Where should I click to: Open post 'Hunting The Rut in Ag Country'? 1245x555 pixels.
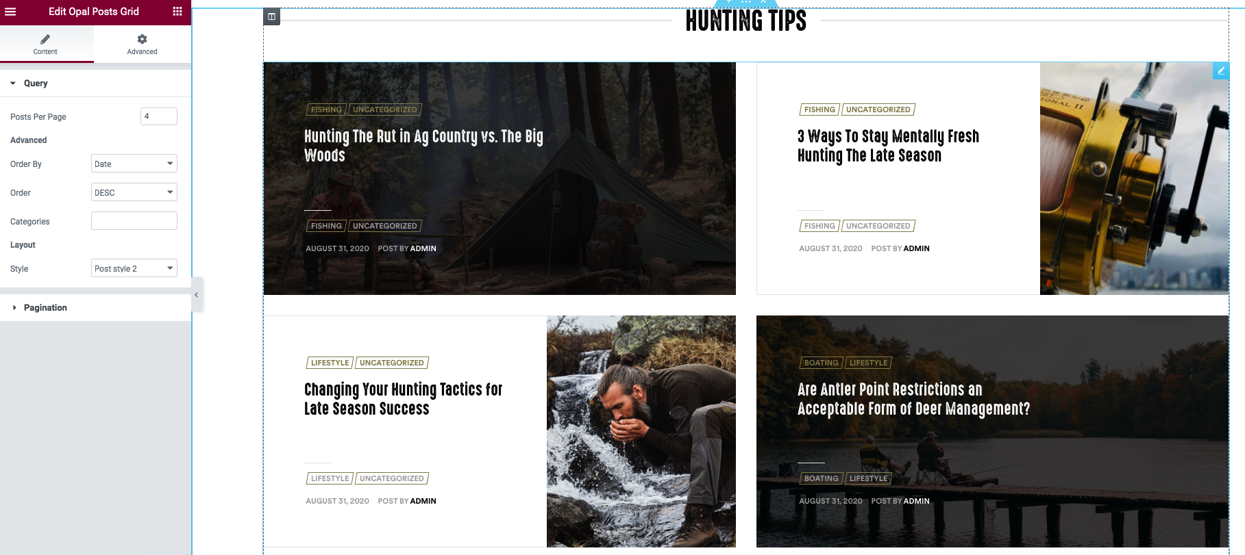(423, 146)
